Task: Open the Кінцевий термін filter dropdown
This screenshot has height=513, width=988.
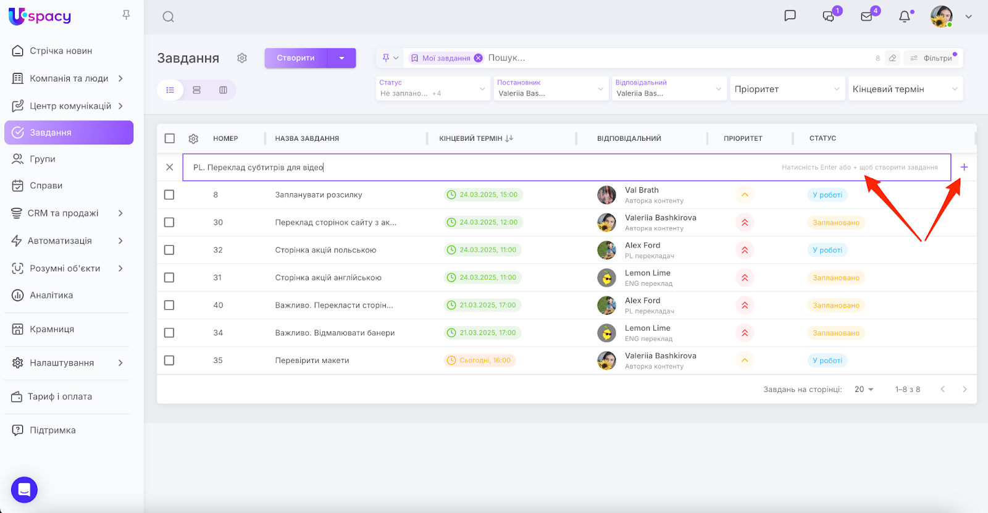Action: coord(905,89)
